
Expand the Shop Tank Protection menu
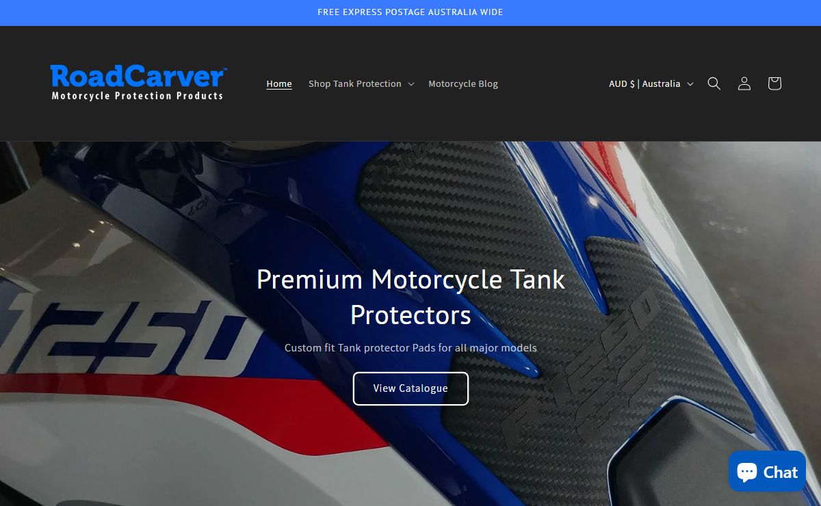[x=361, y=83]
